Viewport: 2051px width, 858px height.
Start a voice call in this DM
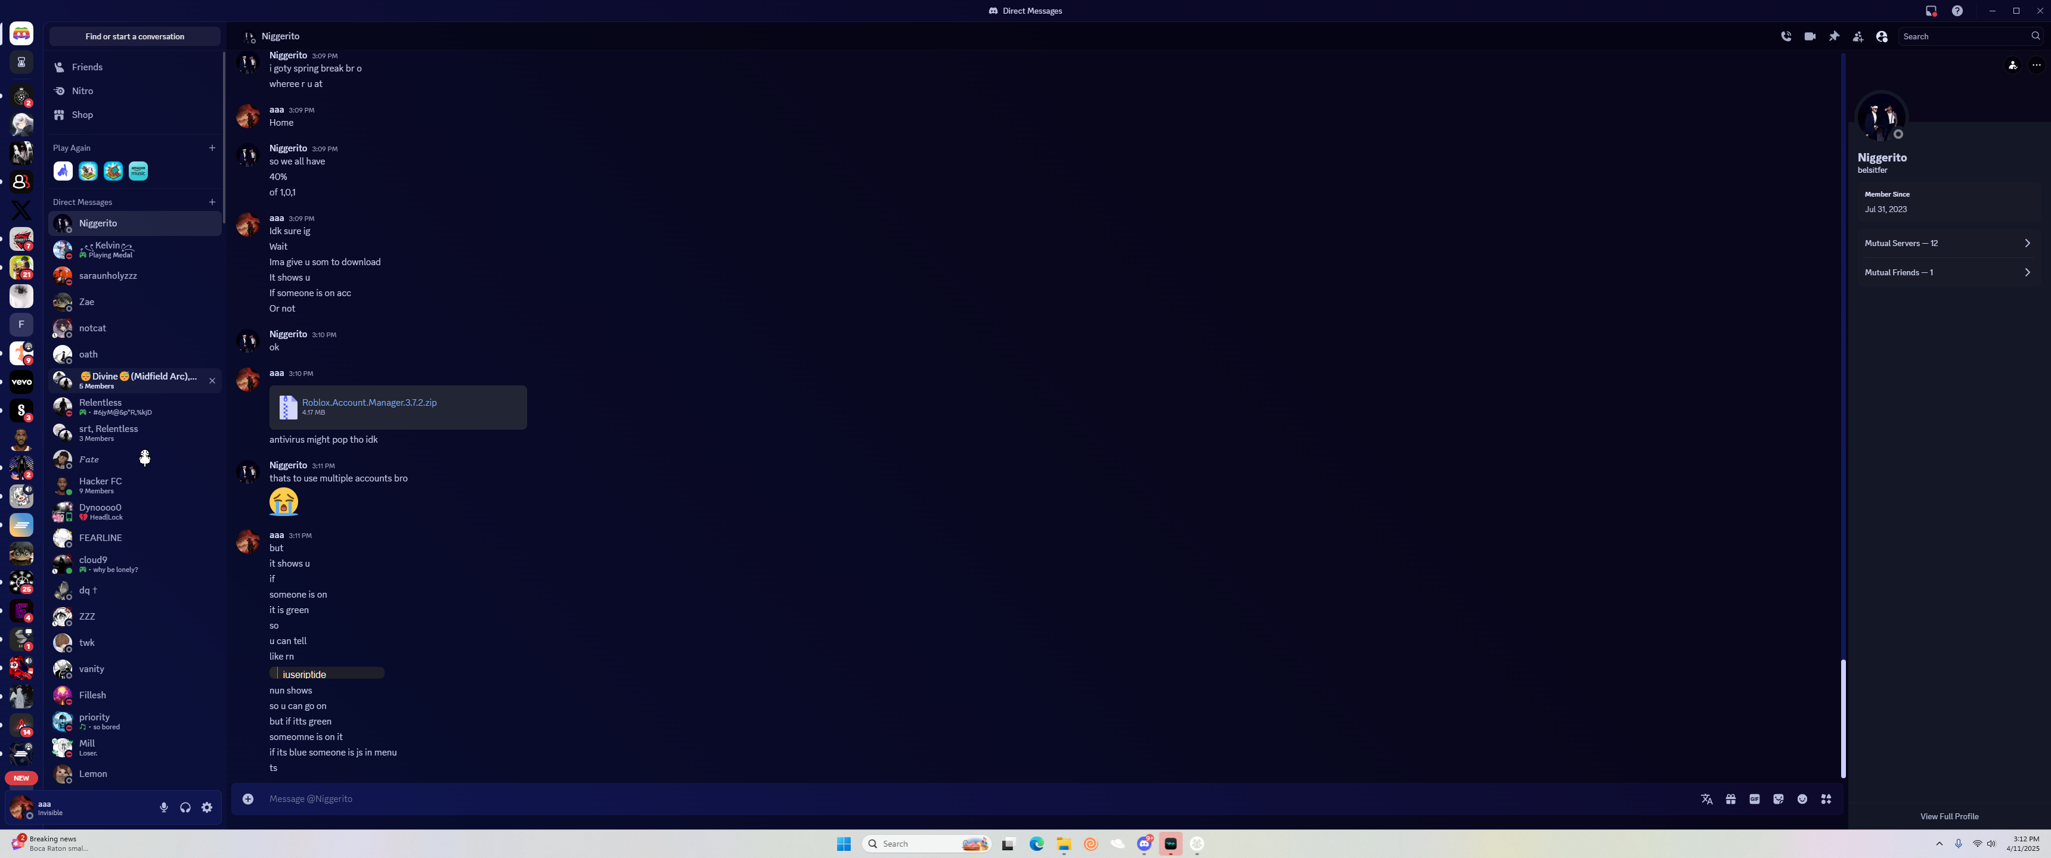[x=1787, y=36]
